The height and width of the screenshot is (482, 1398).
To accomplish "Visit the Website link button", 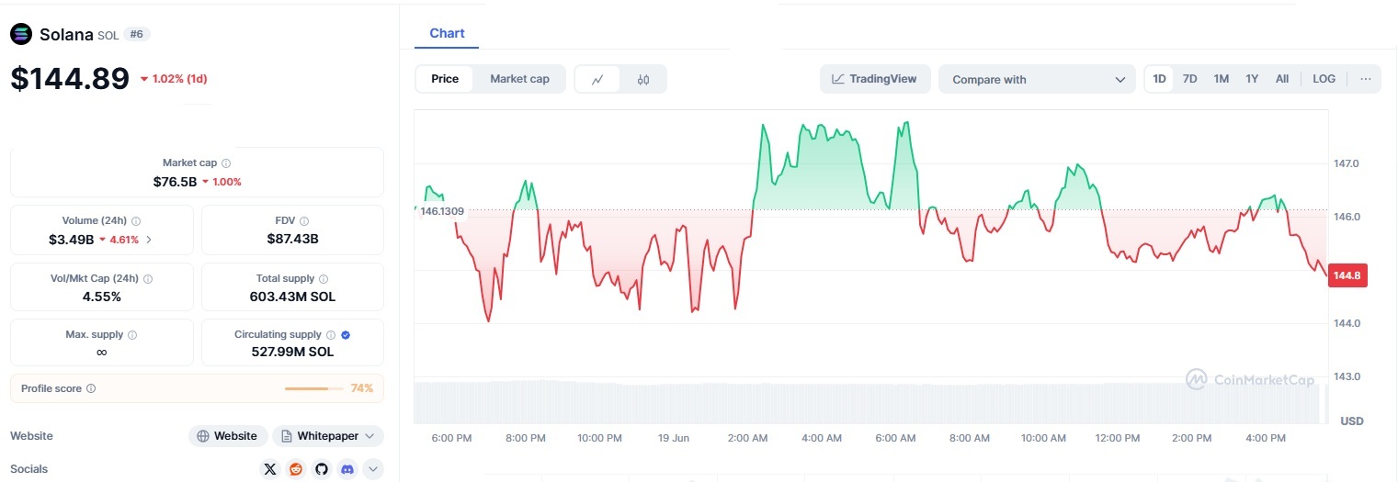I will 228,436.
